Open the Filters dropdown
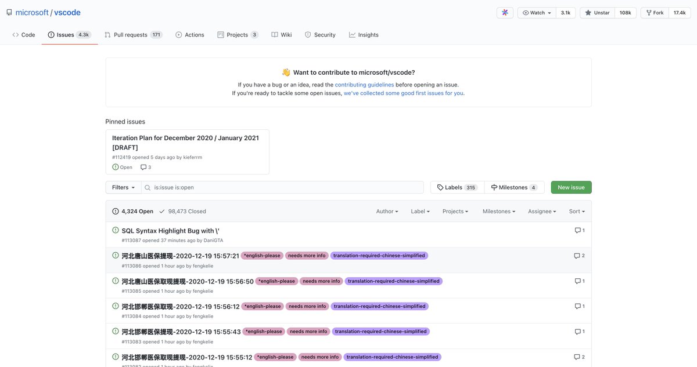The width and height of the screenshot is (697, 367). click(x=123, y=187)
